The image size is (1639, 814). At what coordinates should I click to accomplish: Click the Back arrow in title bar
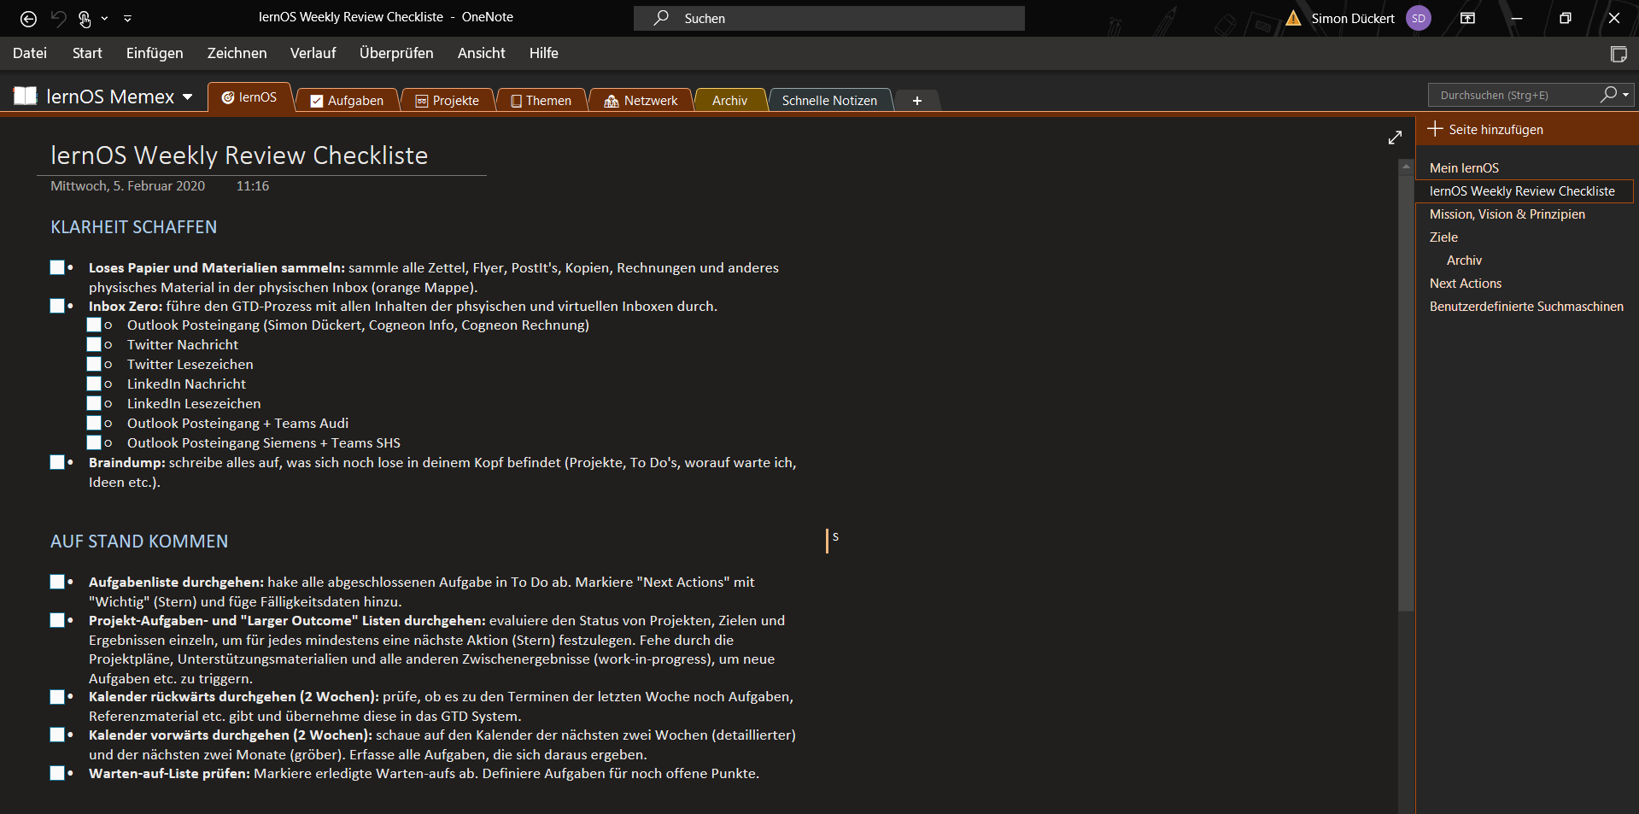coord(28,18)
